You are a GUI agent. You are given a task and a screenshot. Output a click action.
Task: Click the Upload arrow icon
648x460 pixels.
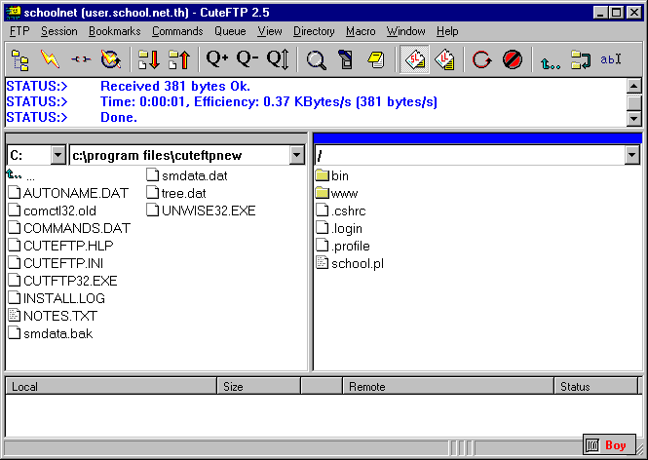coord(179,59)
